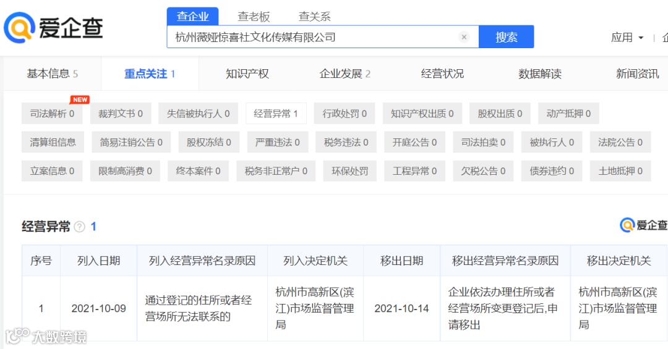Select the 股权出质 0 filter

coord(500,114)
